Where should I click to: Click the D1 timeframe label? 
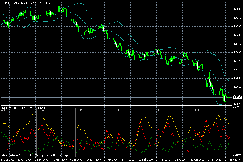click(x=197, y=110)
